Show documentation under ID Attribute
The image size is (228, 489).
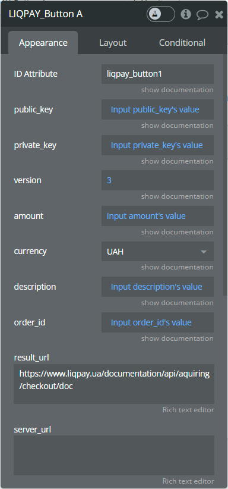[177, 90]
